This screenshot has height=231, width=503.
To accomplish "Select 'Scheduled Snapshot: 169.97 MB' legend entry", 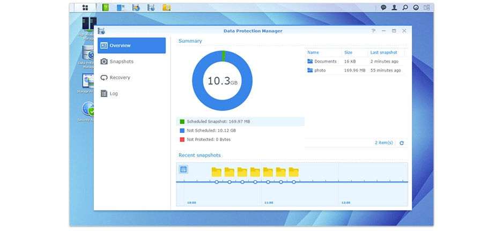I will 240,122.
